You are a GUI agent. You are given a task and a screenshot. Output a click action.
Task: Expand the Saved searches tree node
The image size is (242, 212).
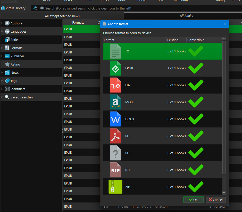(2, 97)
